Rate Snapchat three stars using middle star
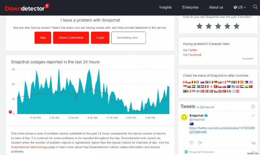Image resolution: width=260 pixels, height=155 pixels. [218, 26]
